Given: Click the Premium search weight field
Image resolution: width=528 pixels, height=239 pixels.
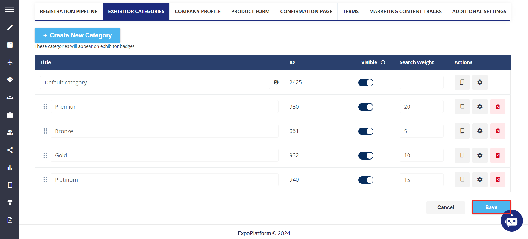Looking at the screenshot, I should point(421,107).
